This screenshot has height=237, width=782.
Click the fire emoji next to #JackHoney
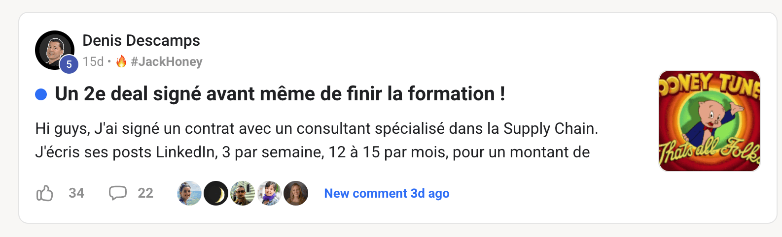tap(121, 61)
